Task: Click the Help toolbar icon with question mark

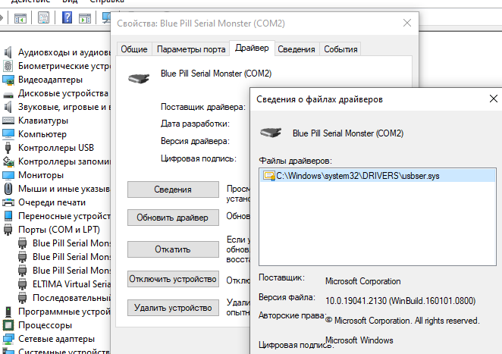Action: pyautogui.click(x=67, y=17)
